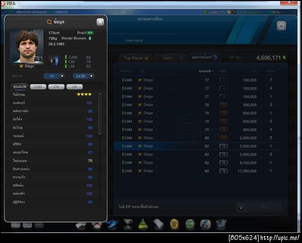Click the blue-white ball icon in bottom bar

tap(205, 224)
